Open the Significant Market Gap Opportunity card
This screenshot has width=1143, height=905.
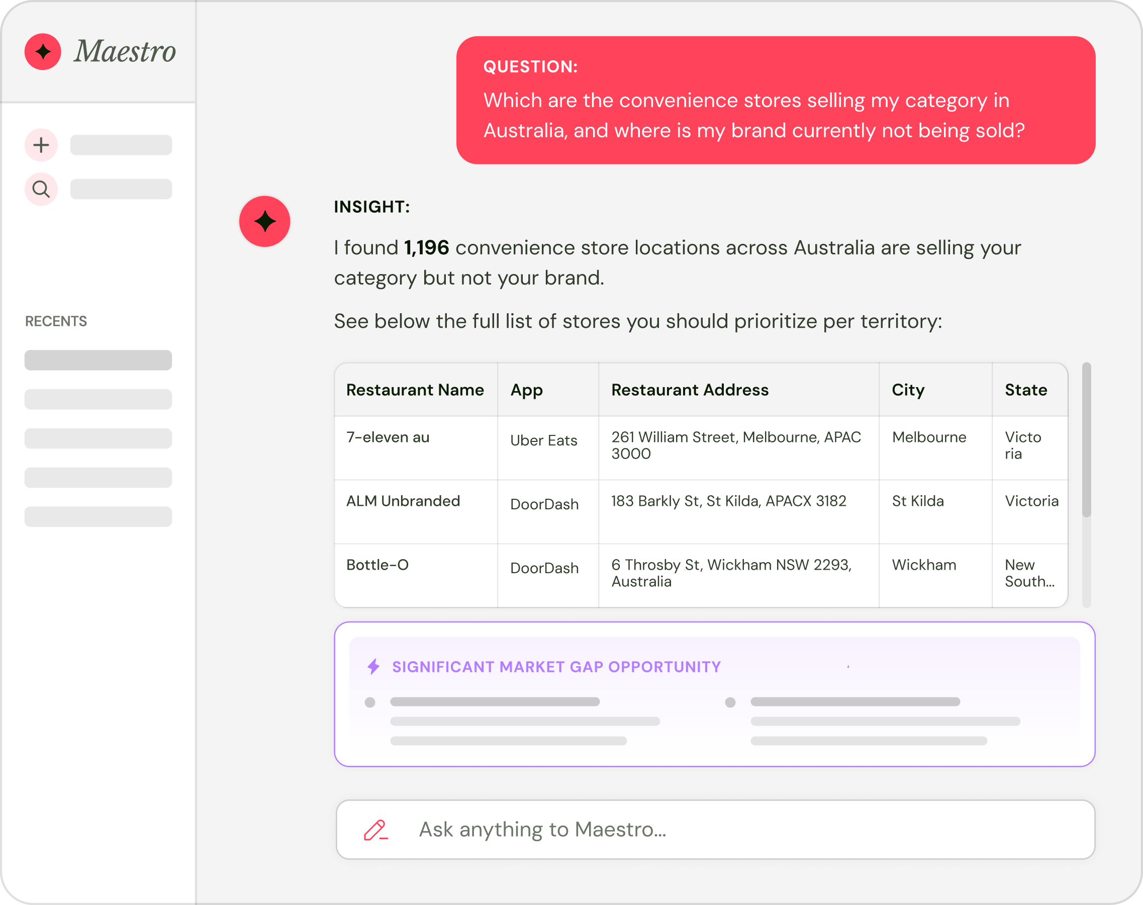[715, 694]
